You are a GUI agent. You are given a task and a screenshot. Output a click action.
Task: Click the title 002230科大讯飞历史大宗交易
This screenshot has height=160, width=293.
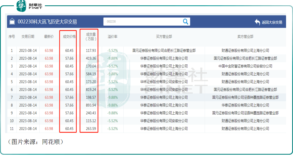47,22
